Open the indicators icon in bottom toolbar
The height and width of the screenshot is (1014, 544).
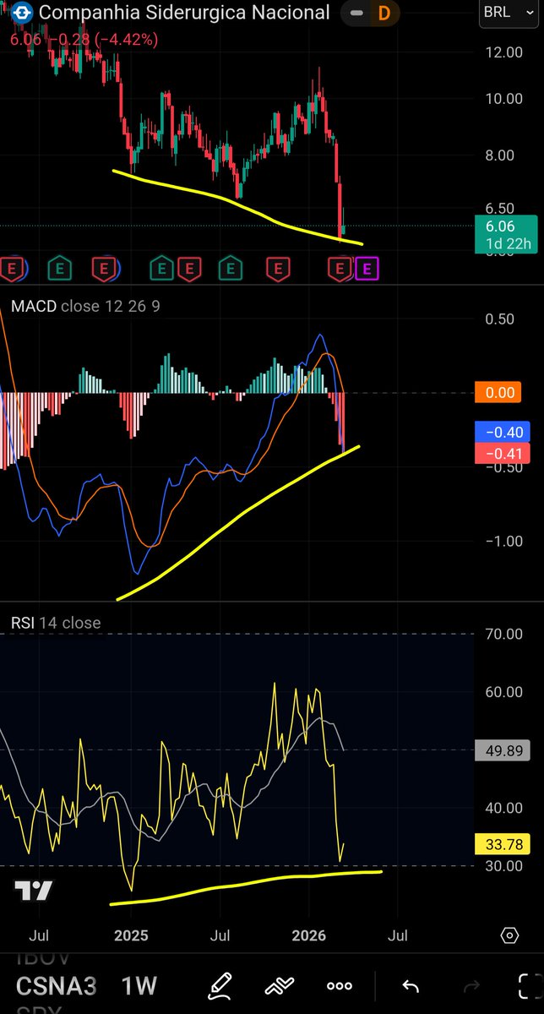click(279, 985)
